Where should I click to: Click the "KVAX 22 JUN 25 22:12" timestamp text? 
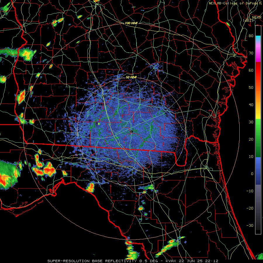pyautogui.click(x=192, y=261)
